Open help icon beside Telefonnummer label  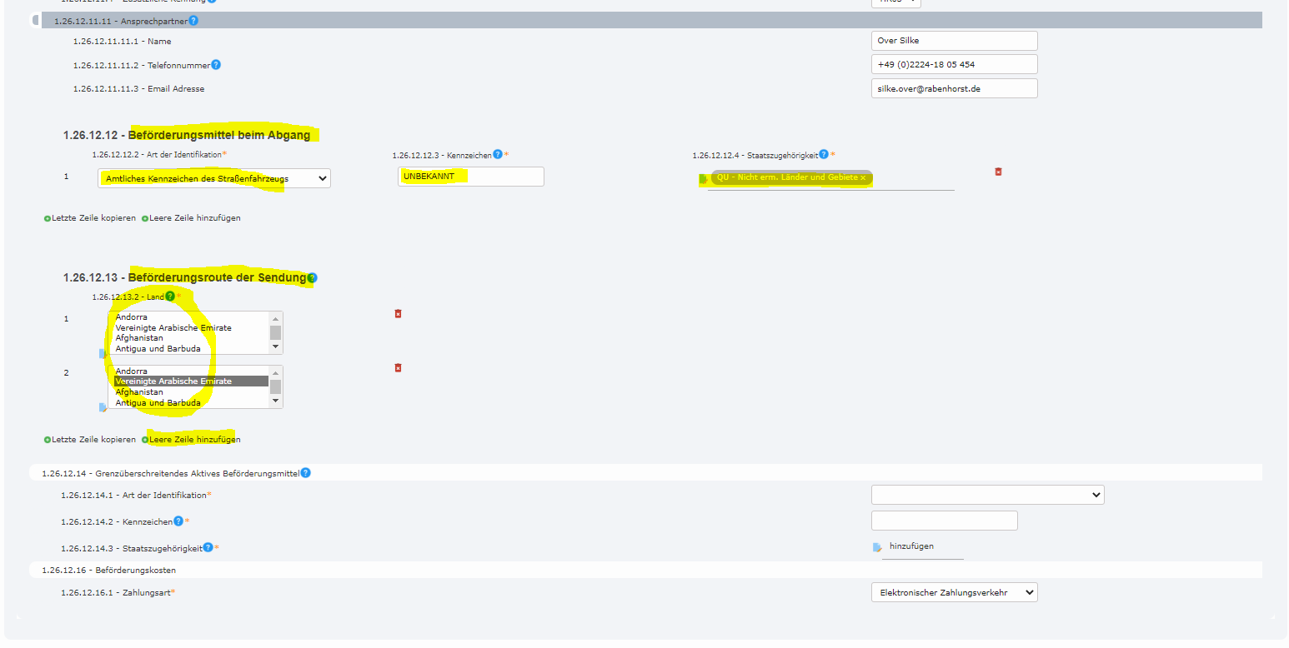216,65
